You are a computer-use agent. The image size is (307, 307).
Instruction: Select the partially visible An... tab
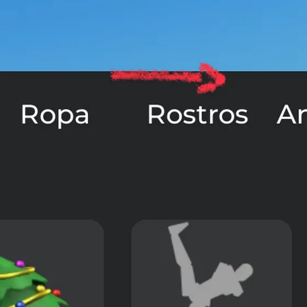click(292, 115)
